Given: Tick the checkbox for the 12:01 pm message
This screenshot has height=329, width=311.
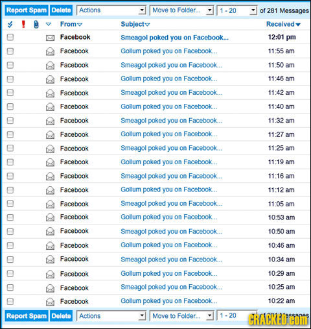Looking at the screenshot, I should tap(10, 37).
